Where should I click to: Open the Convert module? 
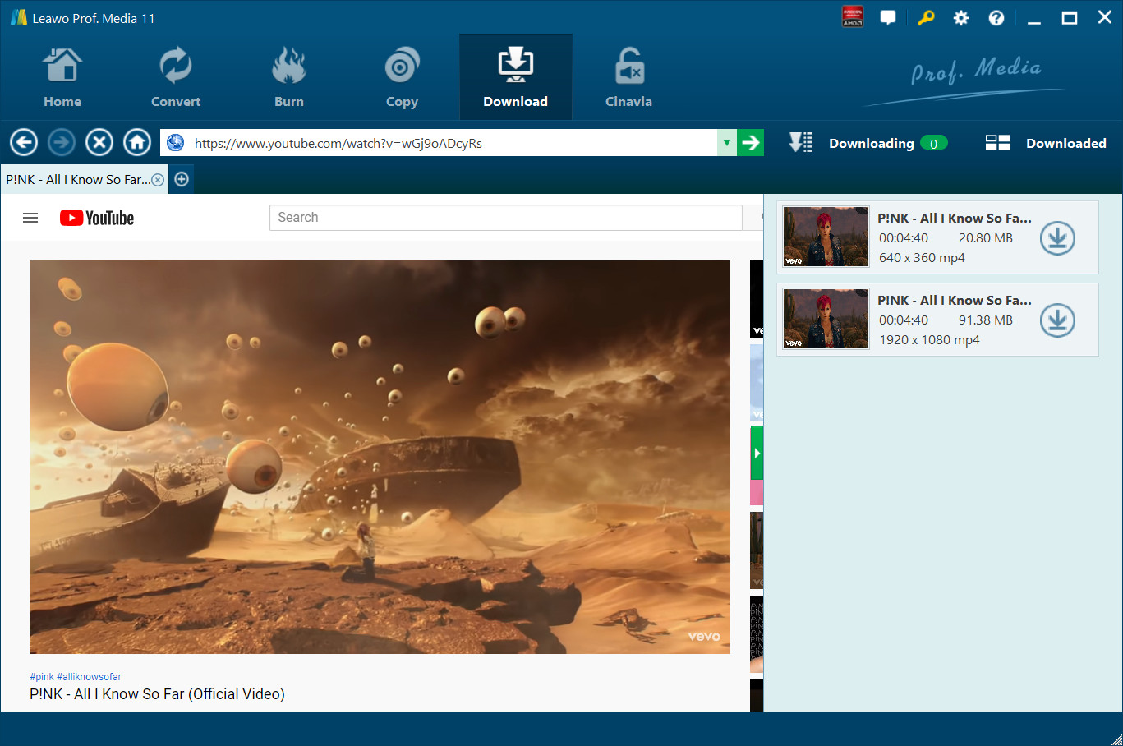[176, 77]
